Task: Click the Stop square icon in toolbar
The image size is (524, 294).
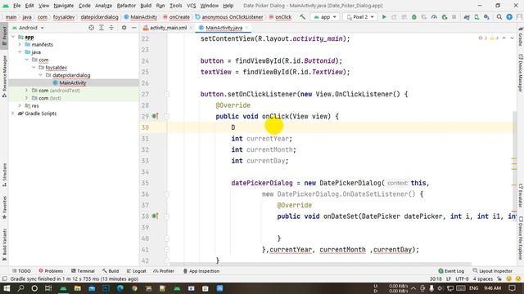Action: (x=454, y=16)
